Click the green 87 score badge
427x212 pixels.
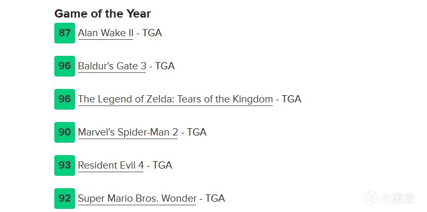coord(65,33)
